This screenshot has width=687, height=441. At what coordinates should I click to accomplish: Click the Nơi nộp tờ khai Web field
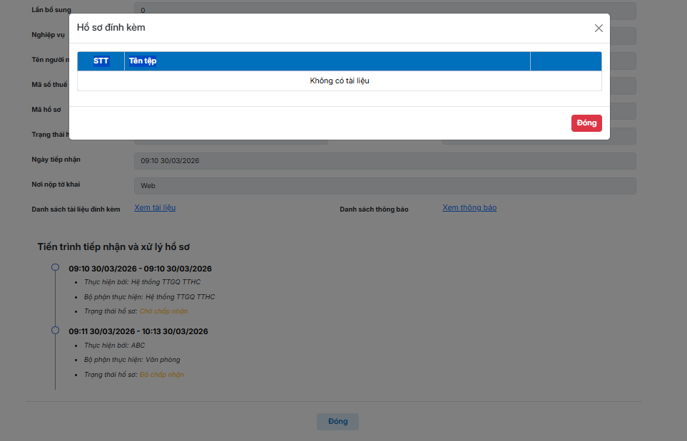(385, 185)
